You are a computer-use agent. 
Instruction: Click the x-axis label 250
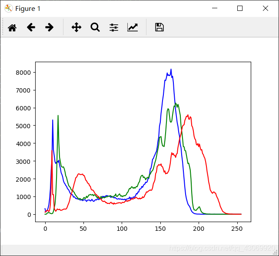click(237, 229)
